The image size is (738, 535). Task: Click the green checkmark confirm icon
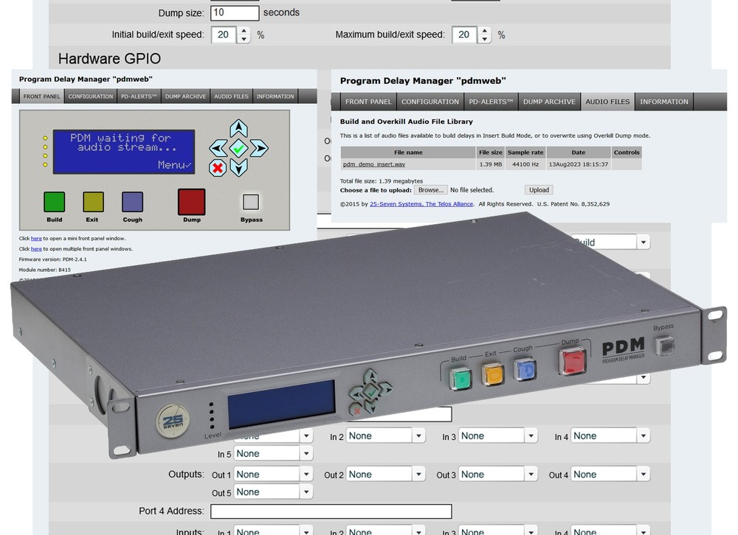[238, 149]
